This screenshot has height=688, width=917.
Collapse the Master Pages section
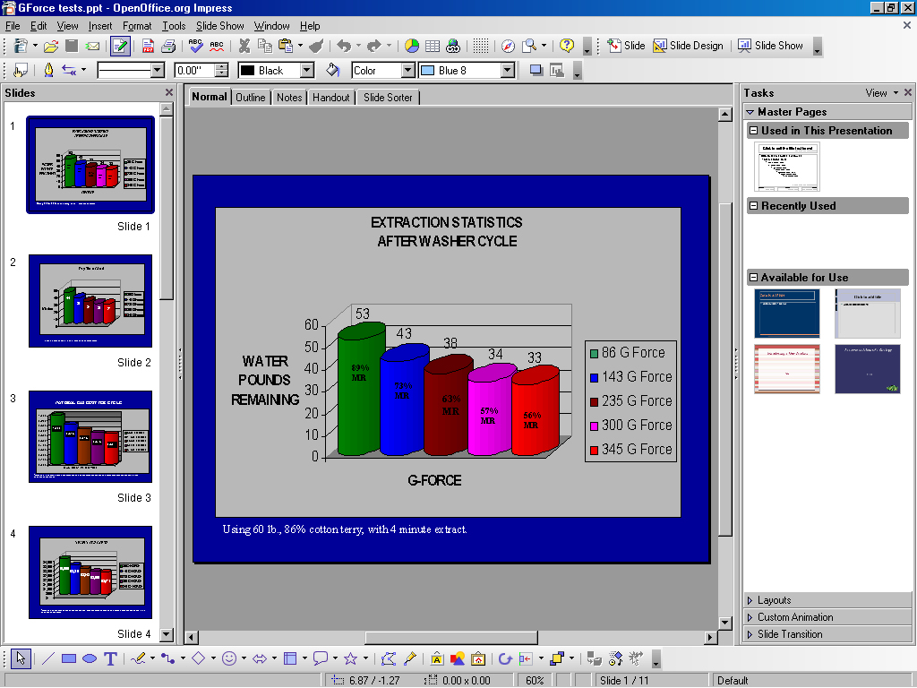point(750,112)
